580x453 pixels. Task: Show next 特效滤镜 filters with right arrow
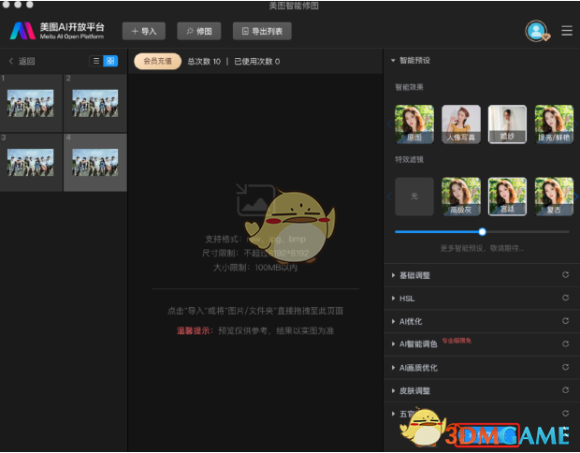(x=576, y=197)
